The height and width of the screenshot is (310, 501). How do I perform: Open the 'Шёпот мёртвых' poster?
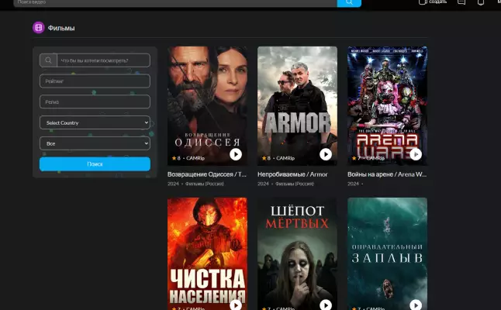[298, 253]
